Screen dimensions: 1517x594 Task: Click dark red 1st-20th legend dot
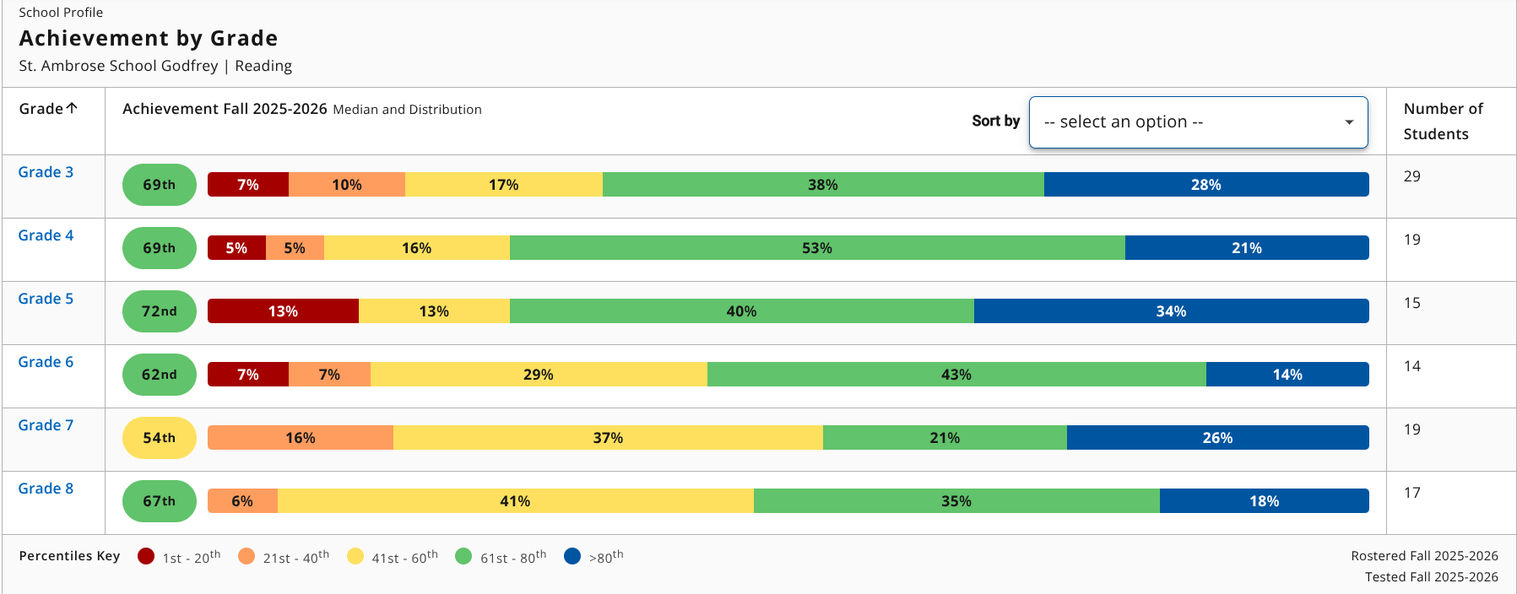pos(146,556)
